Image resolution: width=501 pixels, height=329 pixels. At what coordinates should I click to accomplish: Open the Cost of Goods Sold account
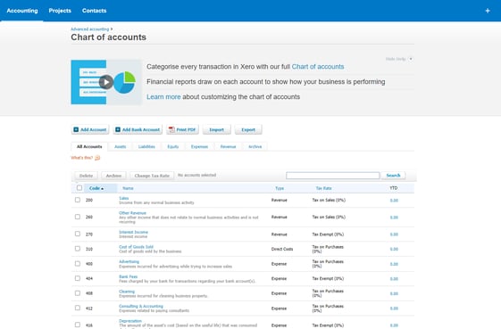click(x=136, y=247)
